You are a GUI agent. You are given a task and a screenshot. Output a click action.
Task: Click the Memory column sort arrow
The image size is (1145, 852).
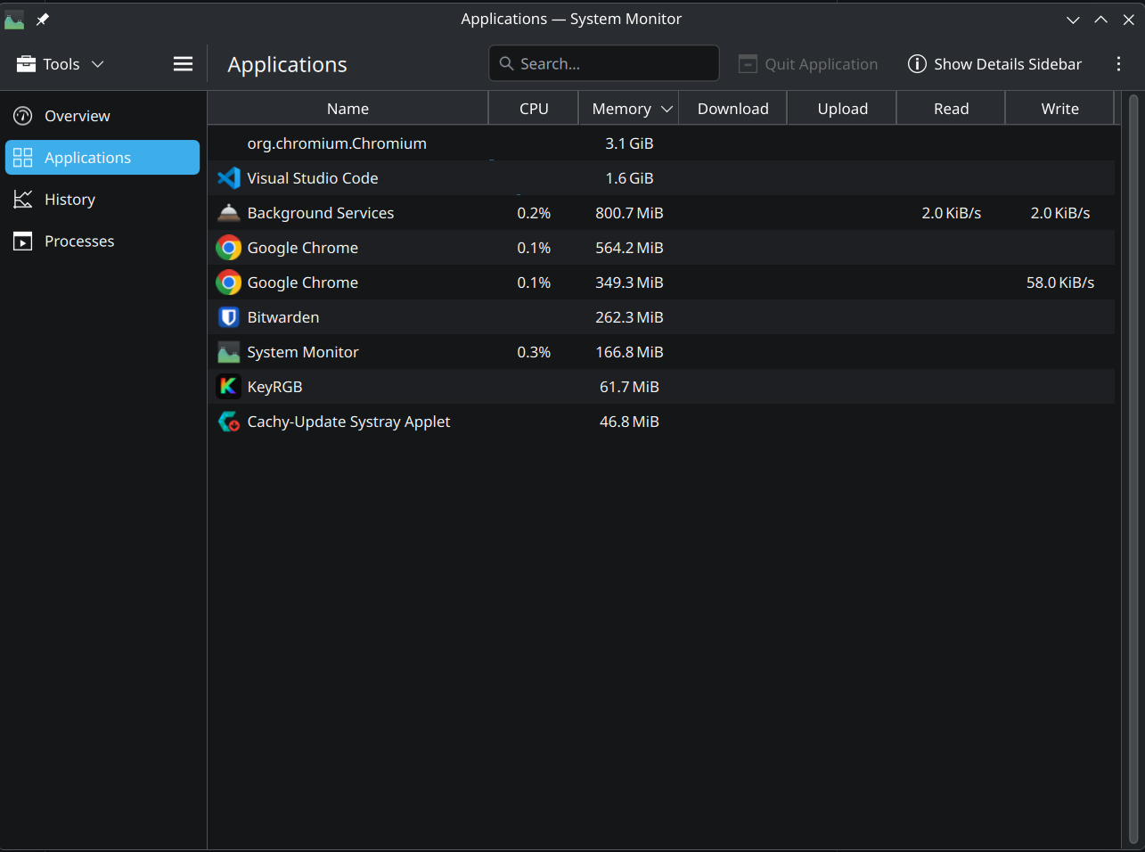pos(667,109)
